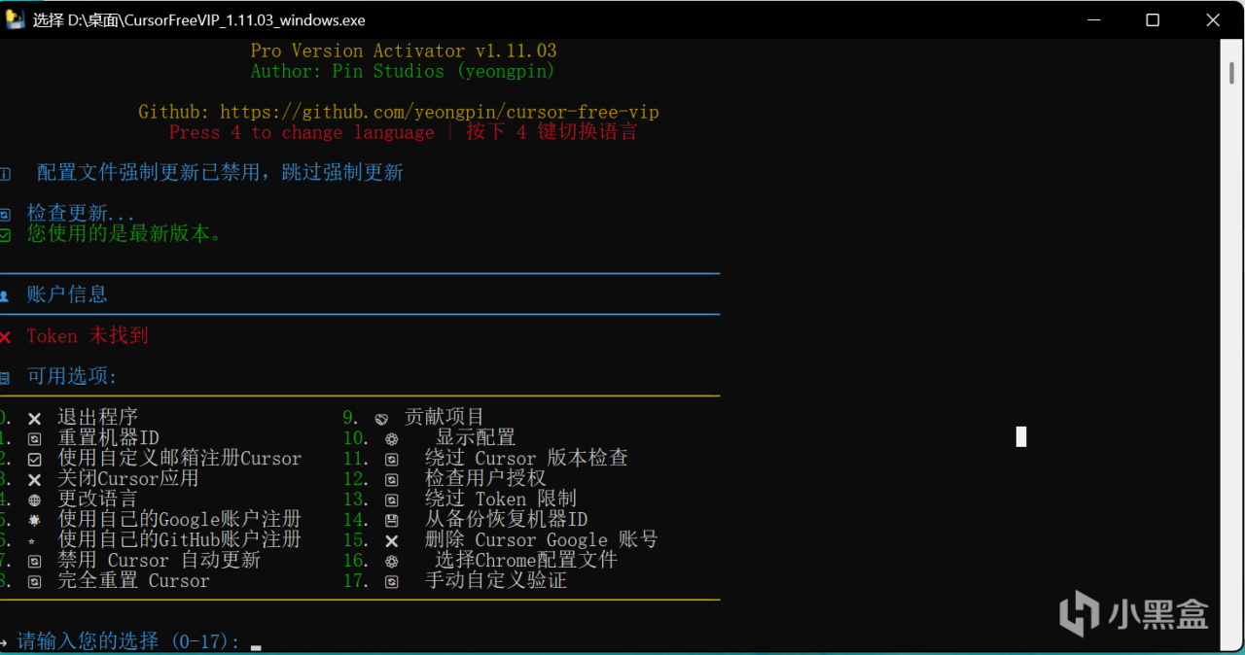Image resolution: width=1245 pixels, height=655 pixels.
Task: Click the globe icon beside 更改语言
Action: (x=35, y=500)
